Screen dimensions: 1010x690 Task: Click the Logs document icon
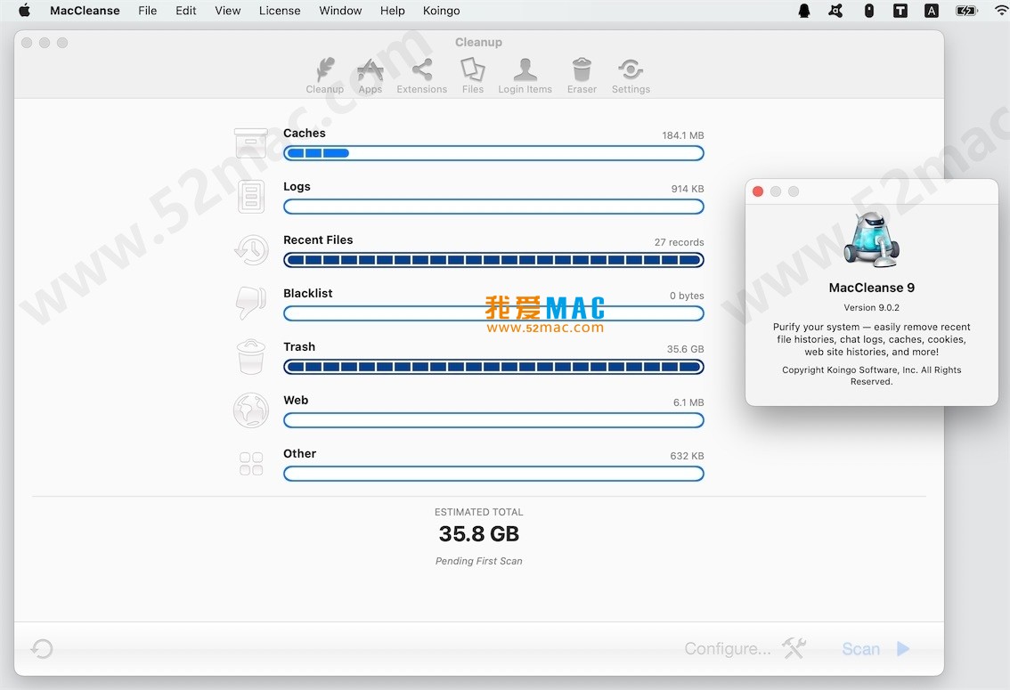251,196
